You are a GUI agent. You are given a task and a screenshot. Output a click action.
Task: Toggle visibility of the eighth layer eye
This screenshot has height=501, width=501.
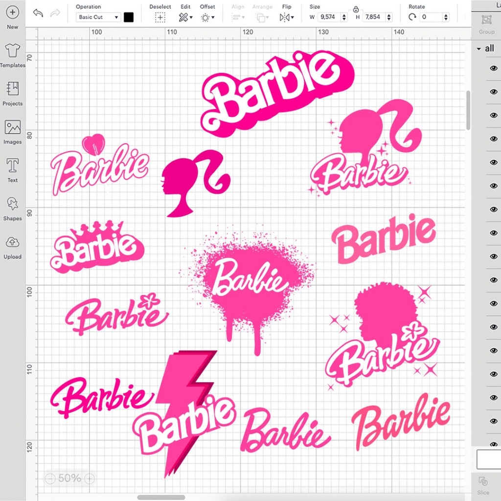point(493,233)
